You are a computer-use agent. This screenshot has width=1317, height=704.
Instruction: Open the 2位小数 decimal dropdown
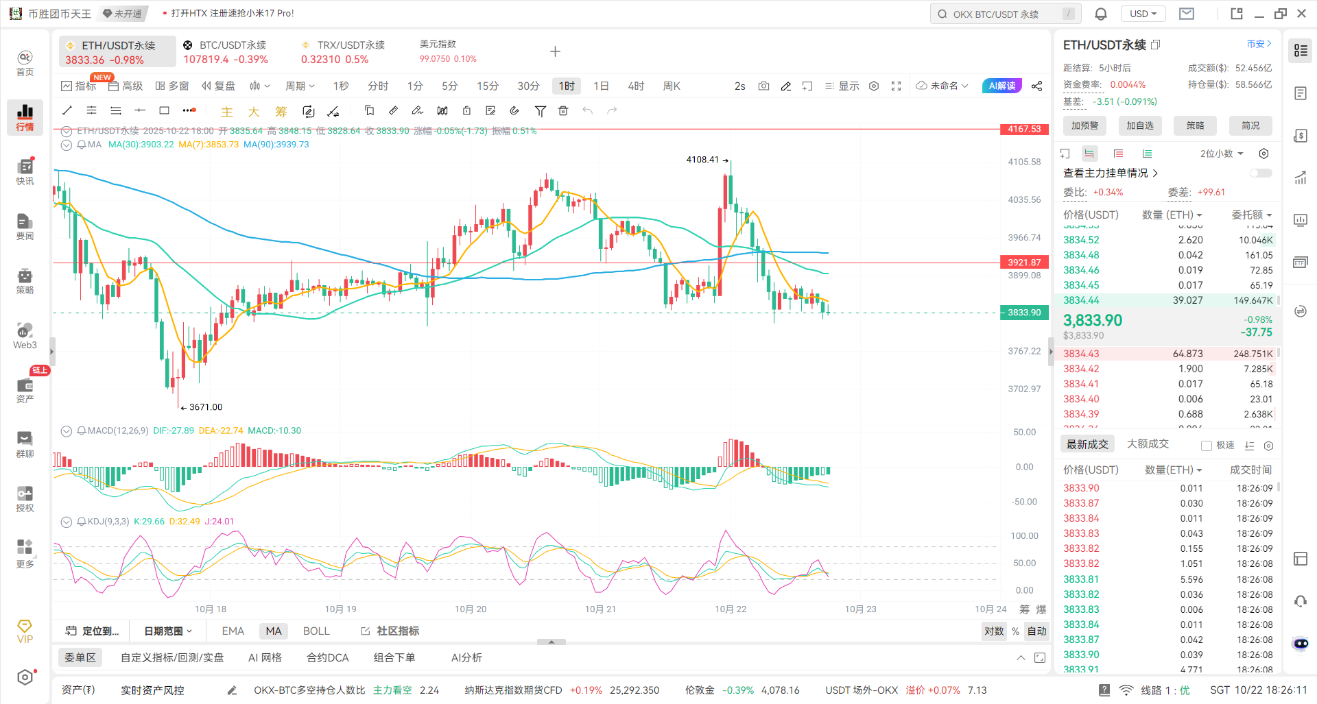pos(1221,154)
